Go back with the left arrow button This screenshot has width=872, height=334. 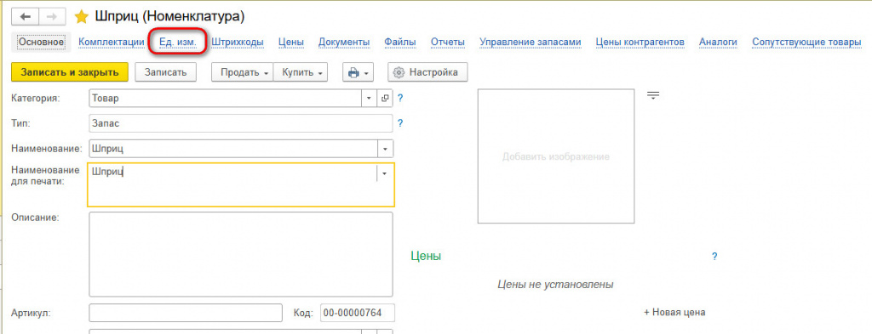coord(25,17)
